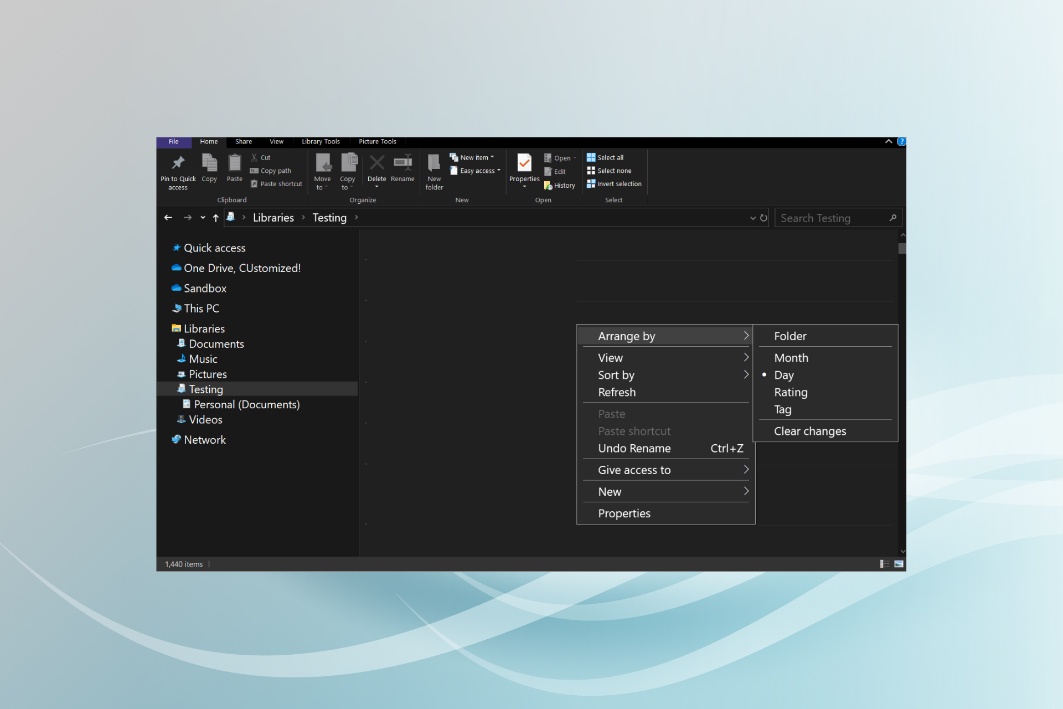
Task: Open the Easy access dropdown
Action: (x=475, y=171)
